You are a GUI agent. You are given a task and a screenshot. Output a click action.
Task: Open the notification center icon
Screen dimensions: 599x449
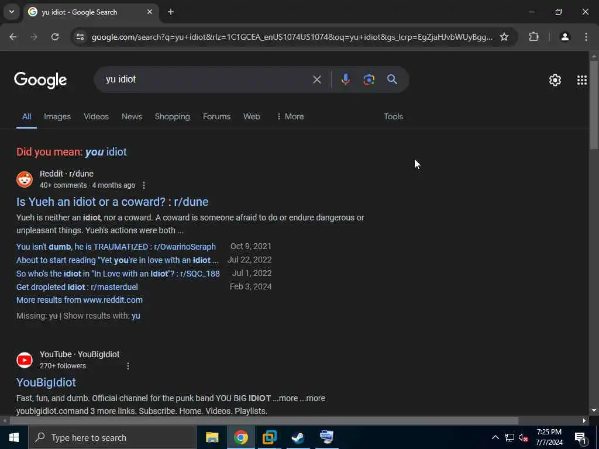(581, 437)
